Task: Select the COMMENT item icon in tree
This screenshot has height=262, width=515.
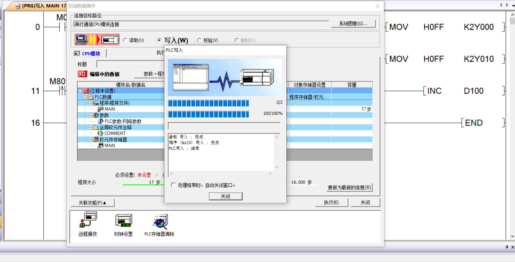Action: [x=100, y=133]
